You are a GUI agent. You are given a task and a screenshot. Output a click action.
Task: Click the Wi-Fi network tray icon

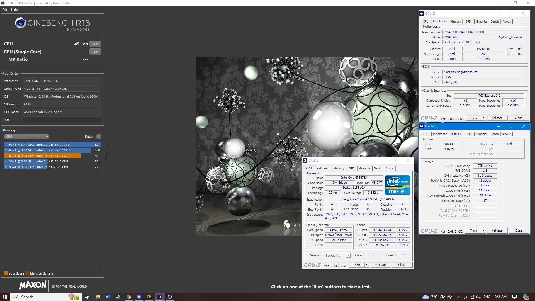click(472, 297)
